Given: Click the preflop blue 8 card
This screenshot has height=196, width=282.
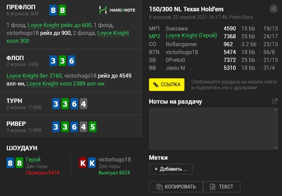Looking at the screenshot, I should 53,10.
